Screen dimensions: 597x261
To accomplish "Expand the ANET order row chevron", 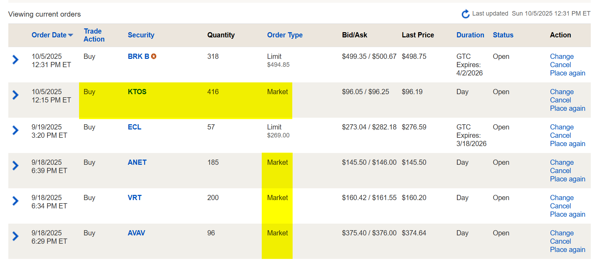I will 15,165.
